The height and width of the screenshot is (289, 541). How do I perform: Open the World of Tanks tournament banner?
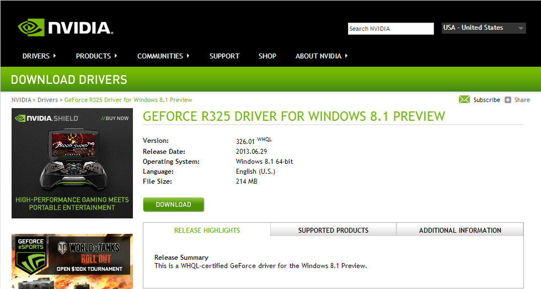[72, 261]
